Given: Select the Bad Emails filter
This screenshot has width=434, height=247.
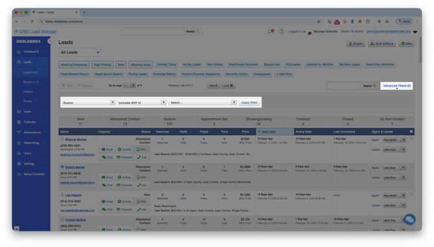Looking at the screenshot, I should click(215, 65).
